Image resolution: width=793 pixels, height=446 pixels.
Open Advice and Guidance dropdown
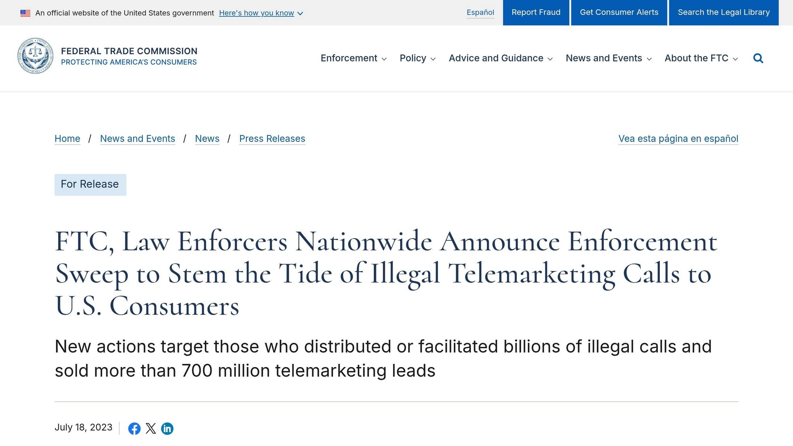point(500,58)
